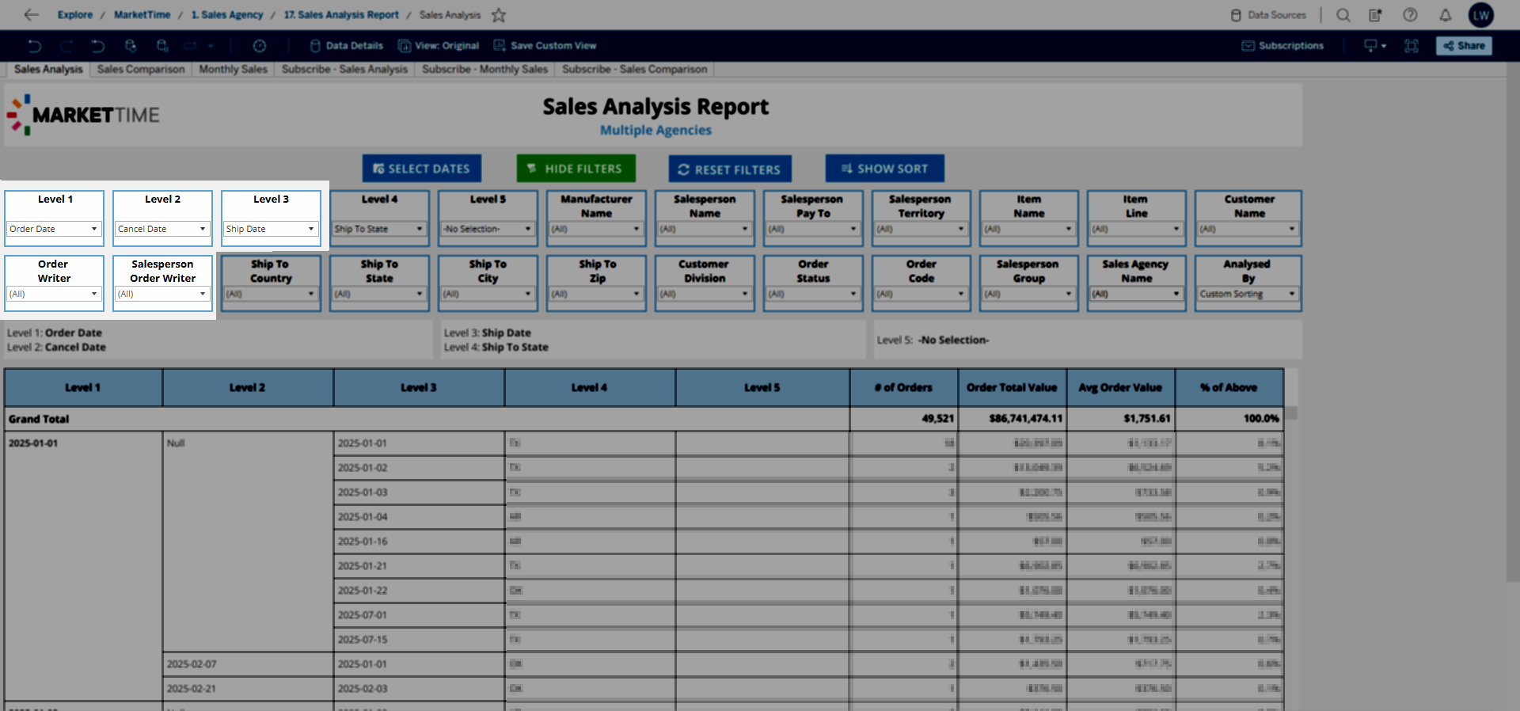The width and height of the screenshot is (1520, 711).
Task: Switch to the Monthly Sales tab
Action: tap(234, 70)
